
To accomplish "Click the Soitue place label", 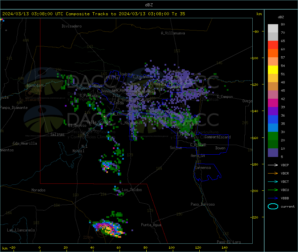I will point(176,148).
